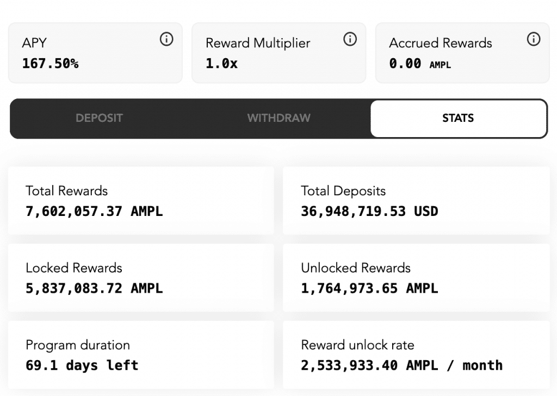Click the 167.50% APY value
The height and width of the screenshot is (396, 557).
[x=50, y=64]
